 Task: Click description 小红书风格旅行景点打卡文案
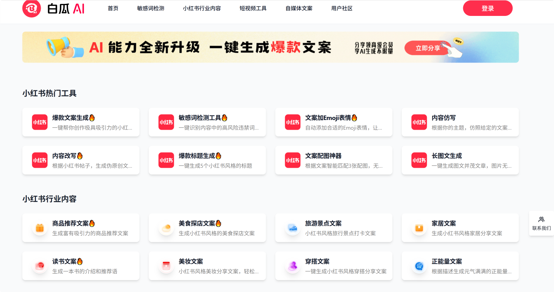click(x=341, y=233)
